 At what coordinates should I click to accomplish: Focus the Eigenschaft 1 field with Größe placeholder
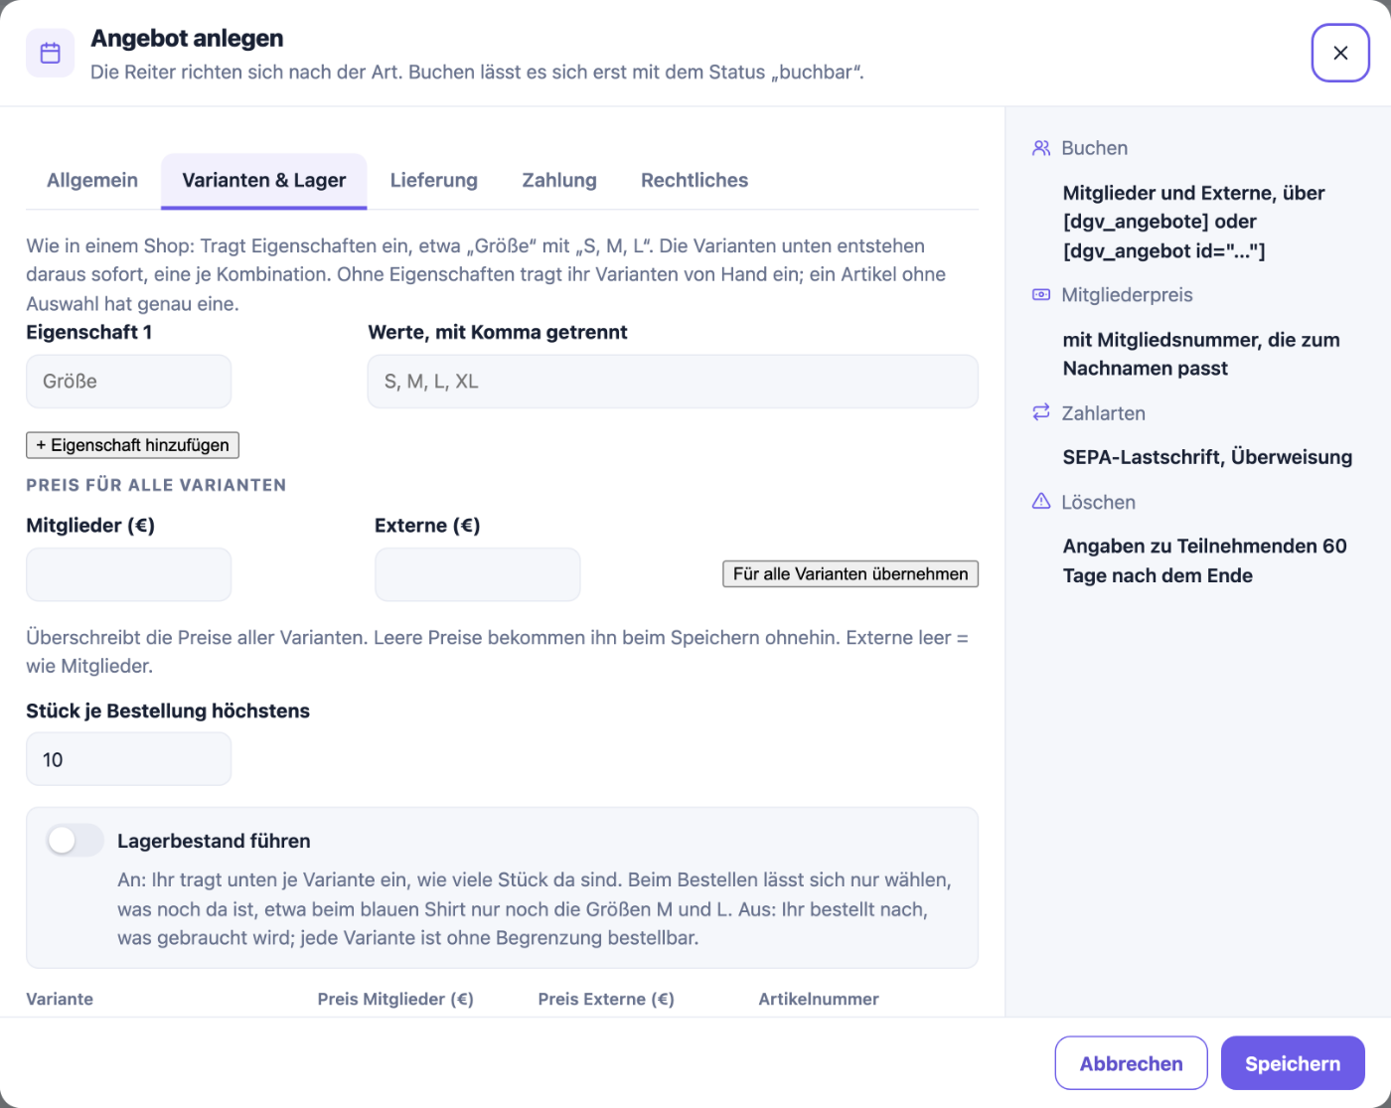(129, 382)
